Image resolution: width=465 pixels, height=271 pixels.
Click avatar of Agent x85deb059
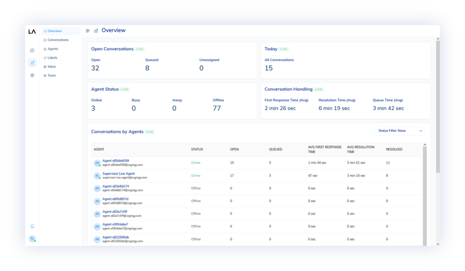(97, 163)
